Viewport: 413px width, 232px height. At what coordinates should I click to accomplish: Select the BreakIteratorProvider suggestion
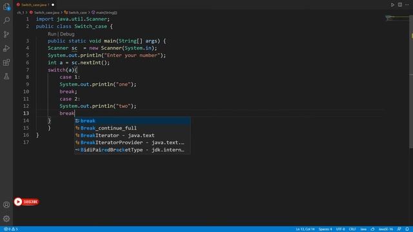132,142
